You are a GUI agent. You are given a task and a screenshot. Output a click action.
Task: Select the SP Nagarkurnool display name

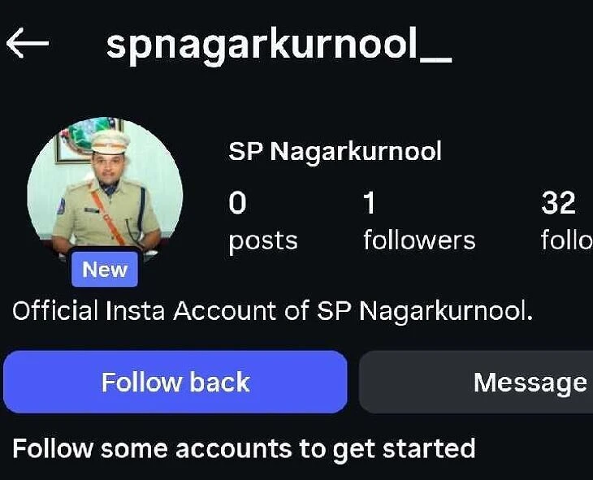pos(335,152)
